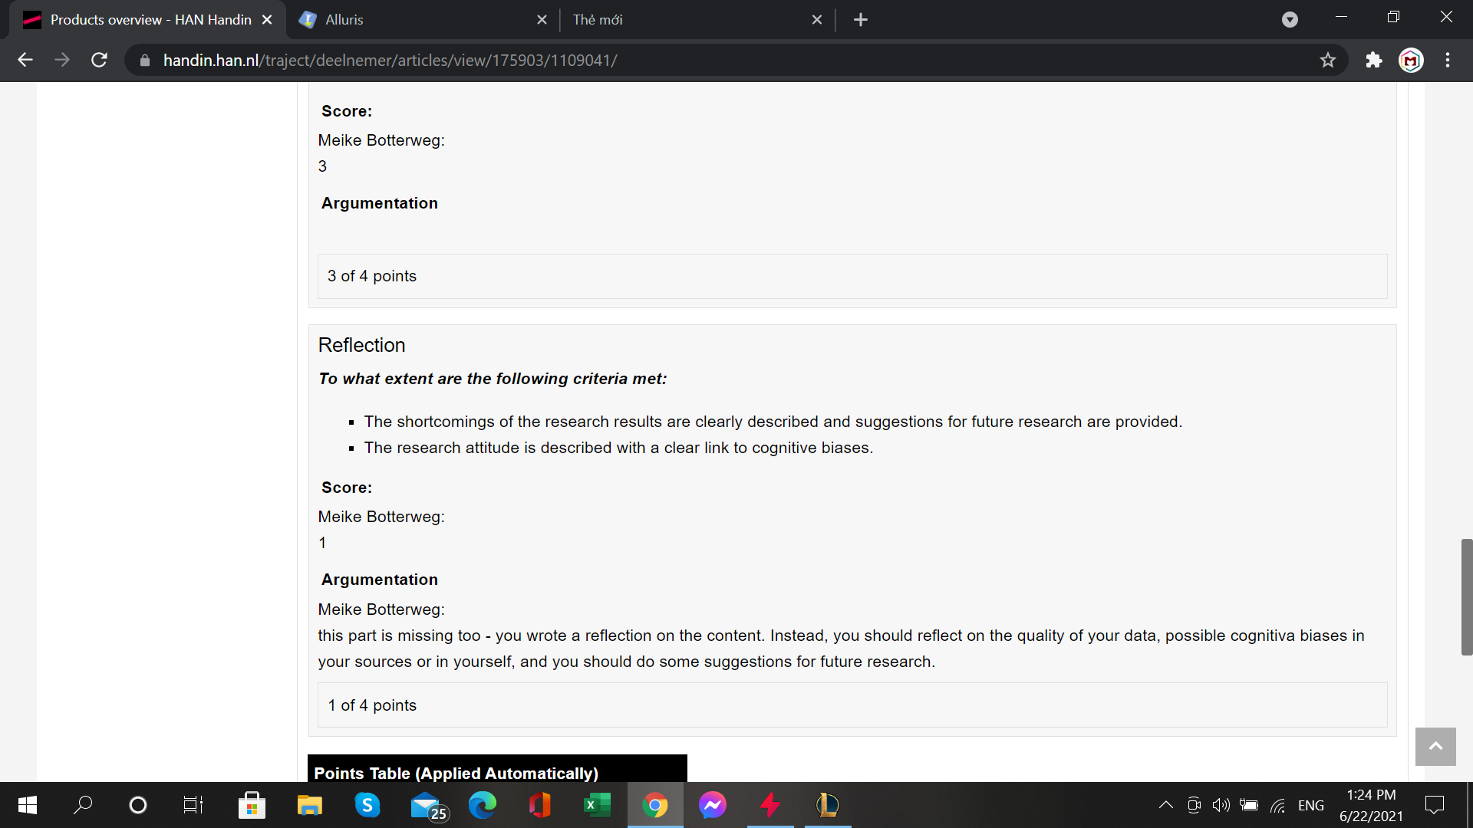
Task: Open a new browser tab
Action: coord(861,20)
